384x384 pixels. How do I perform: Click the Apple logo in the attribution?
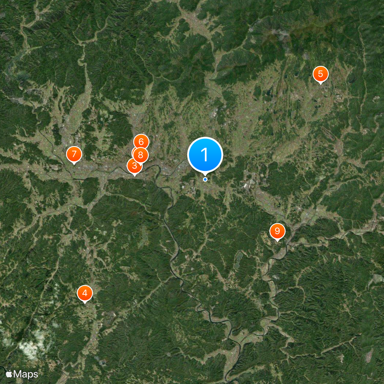(9, 374)
